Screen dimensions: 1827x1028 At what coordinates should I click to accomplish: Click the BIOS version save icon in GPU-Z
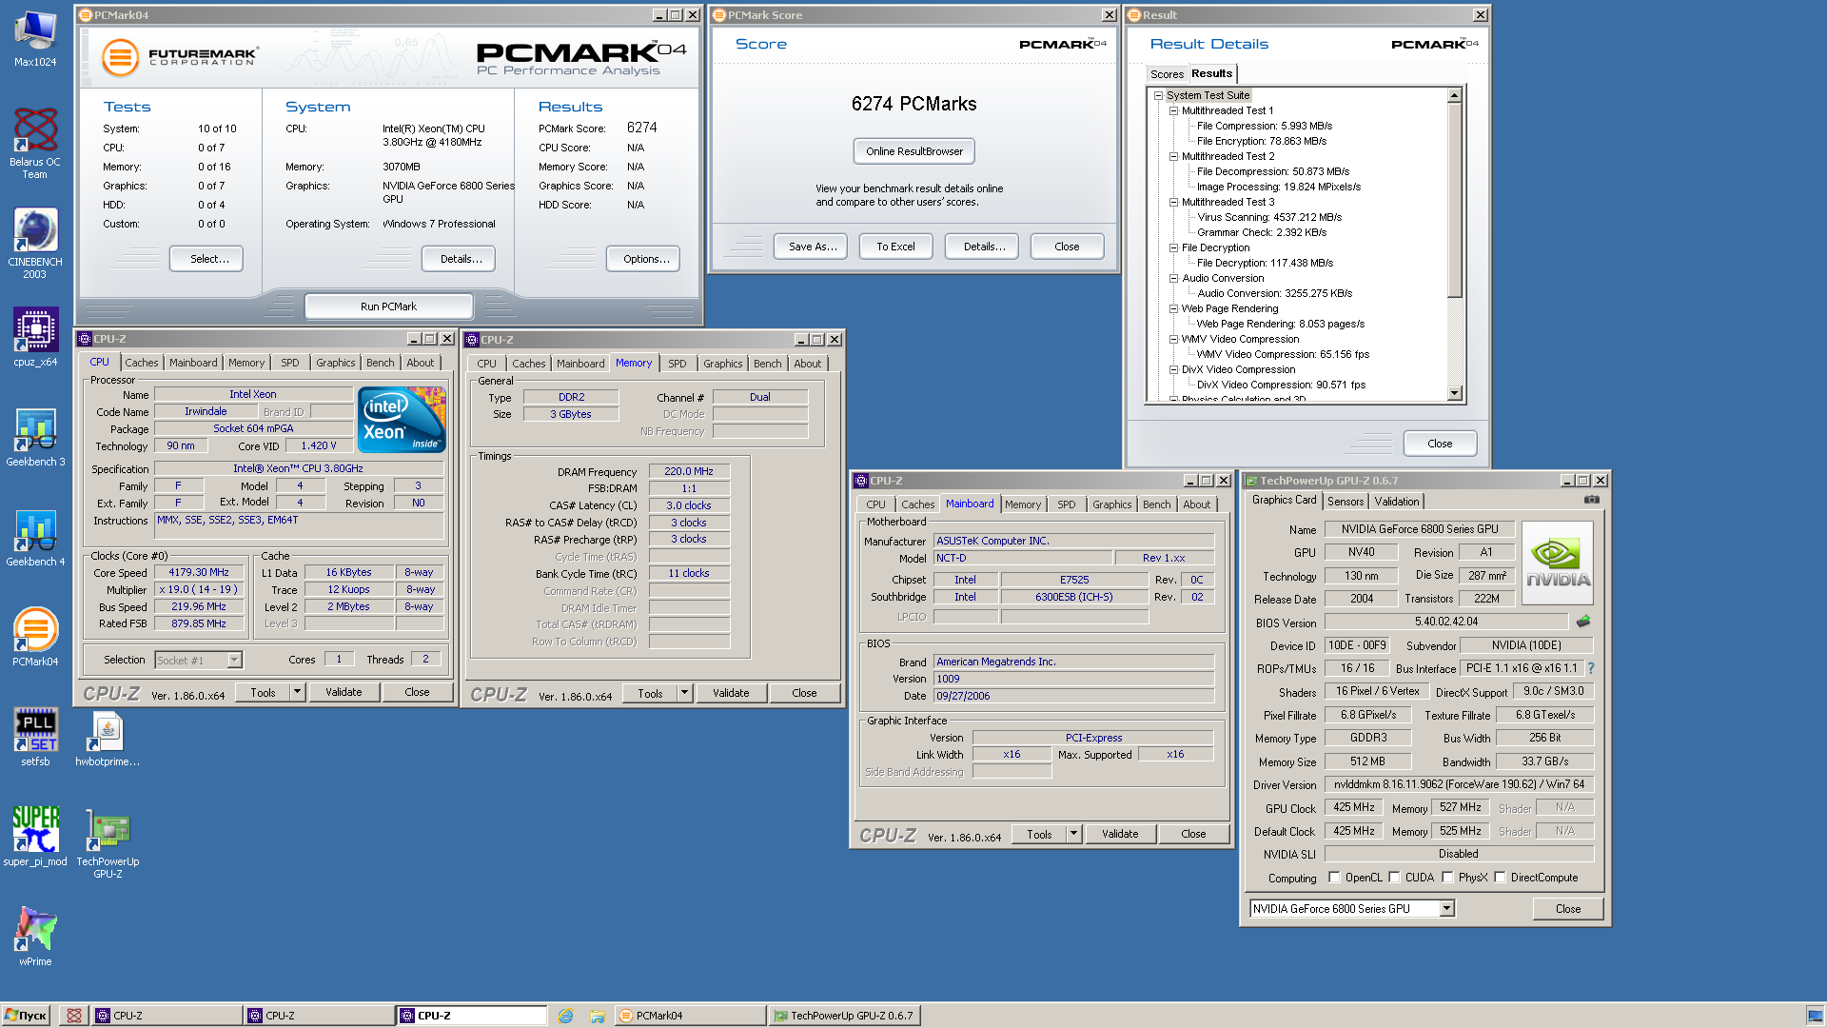tap(1582, 622)
